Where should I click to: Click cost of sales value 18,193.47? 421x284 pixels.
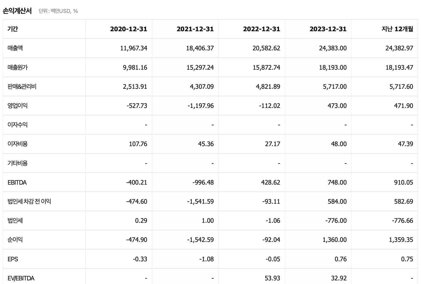pos(399,67)
